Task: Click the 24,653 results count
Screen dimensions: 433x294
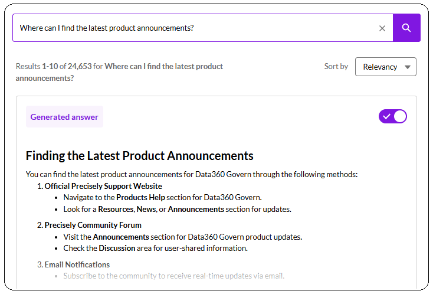Action: click(x=80, y=66)
